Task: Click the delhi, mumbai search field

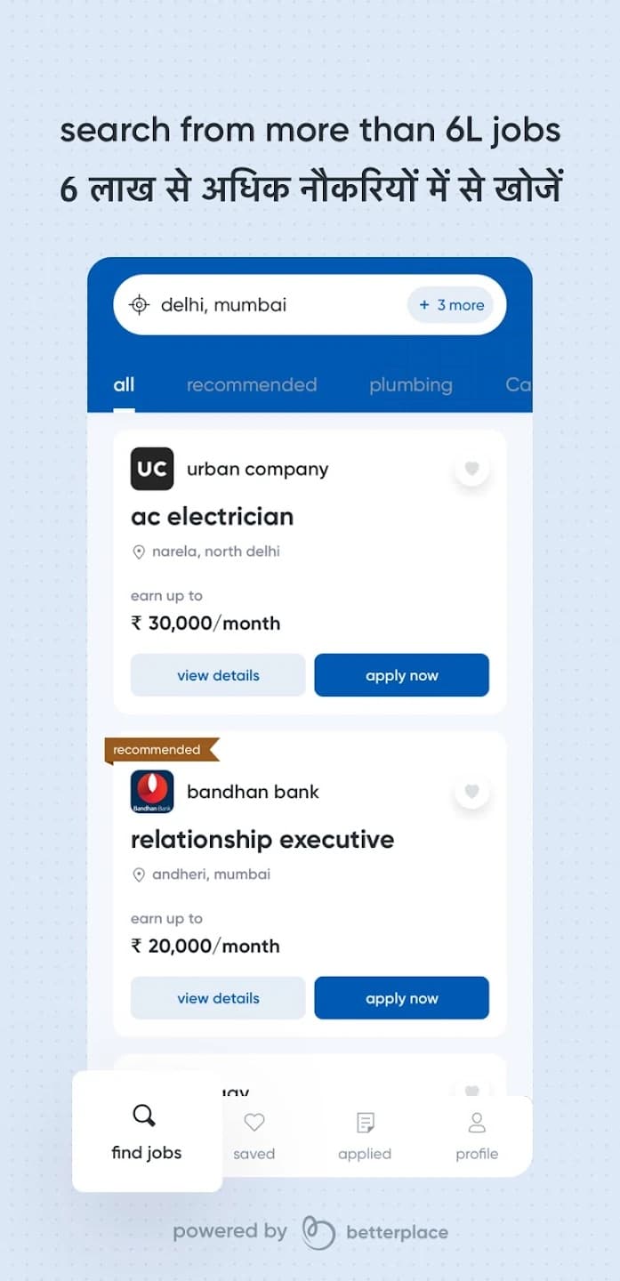Action: point(310,305)
